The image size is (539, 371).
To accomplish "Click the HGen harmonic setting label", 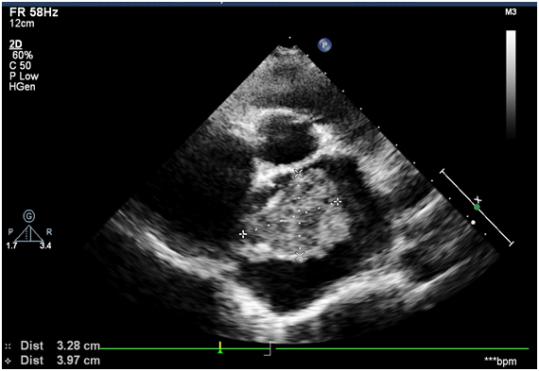I will [23, 87].
